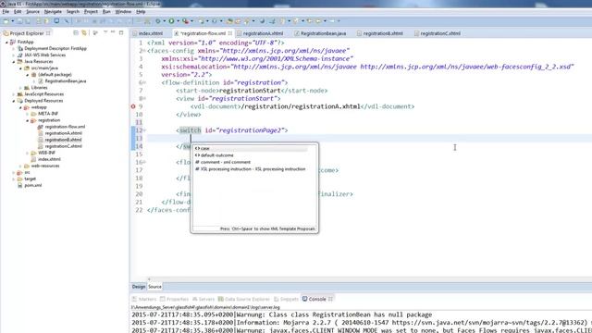Viewport: 592px width, 333px height.
Task: Place cursor on line 7 start-node text
Action: (x=250, y=91)
